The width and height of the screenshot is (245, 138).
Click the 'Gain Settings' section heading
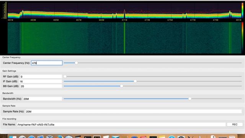9,71
